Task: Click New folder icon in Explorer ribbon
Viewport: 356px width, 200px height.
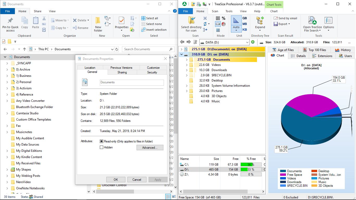Action: click(x=98, y=24)
